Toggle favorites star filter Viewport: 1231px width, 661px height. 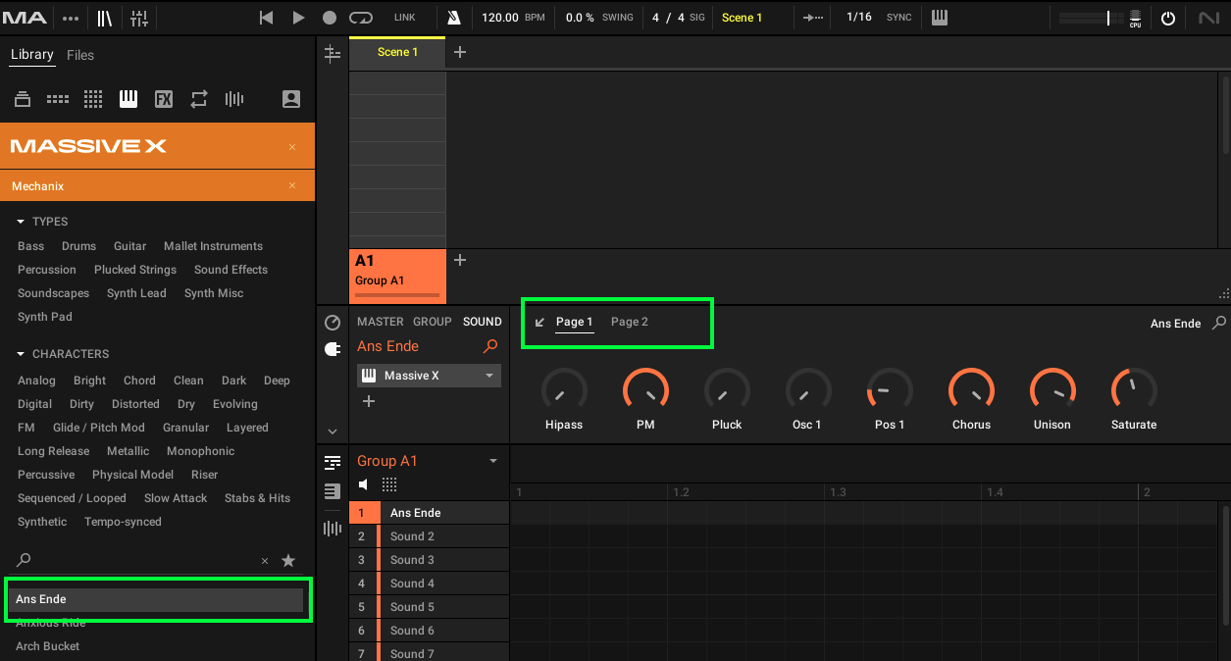pos(288,560)
